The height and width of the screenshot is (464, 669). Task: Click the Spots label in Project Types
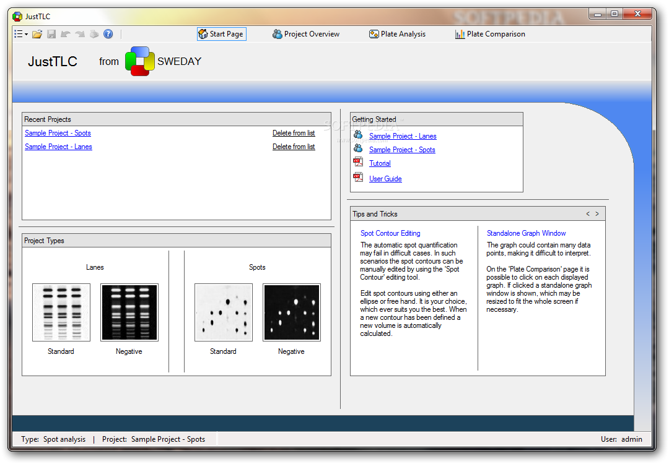point(257,267)
